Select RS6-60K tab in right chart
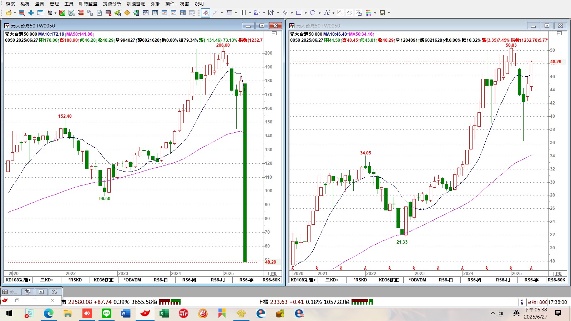Viewport: 571px width, 321px height. (557, 280)
